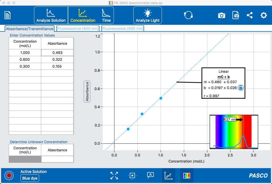
Task: Toggle the coordinates crosshair tool
Action: coord(132,176)
